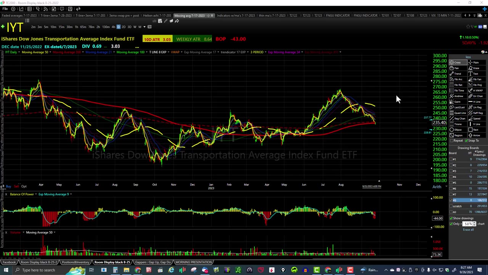Open Gappers: Gap Up, Gap Do tab
Image resolution: width=488 pixels, height=275 pixels.
pyautogui.click(x=152, y=262)
